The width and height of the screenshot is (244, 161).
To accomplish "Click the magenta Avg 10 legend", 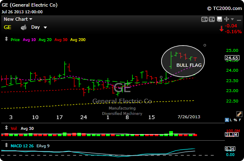I will pos(29,40).
